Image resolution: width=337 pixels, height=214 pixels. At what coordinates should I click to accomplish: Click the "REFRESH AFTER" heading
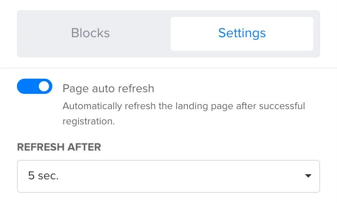point(59,147)
